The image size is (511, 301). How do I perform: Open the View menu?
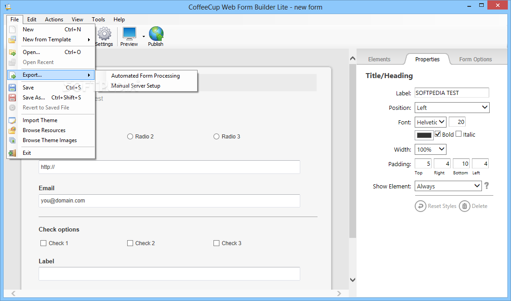[x=77, y=20]
